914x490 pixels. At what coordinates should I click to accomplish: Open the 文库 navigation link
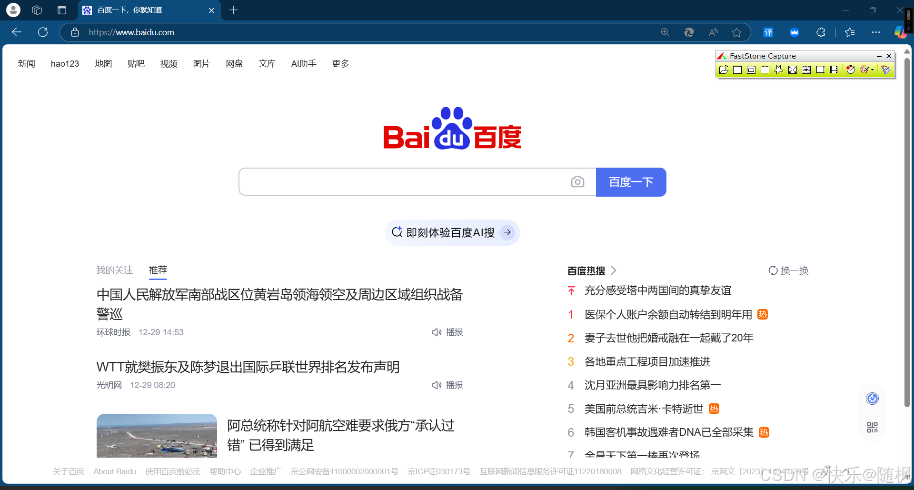267,64
